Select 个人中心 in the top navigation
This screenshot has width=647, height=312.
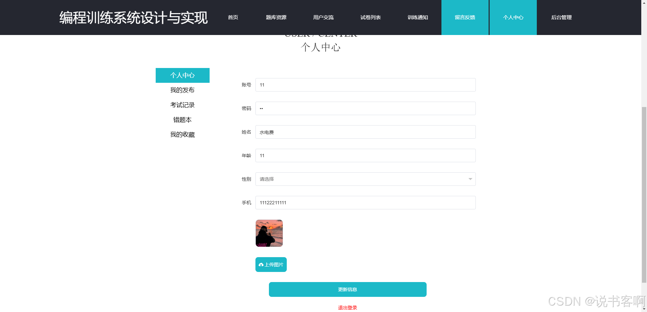click(513, 18)
